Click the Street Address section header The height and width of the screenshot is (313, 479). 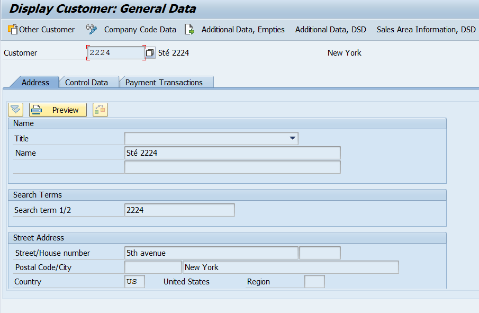pos(227,238)
